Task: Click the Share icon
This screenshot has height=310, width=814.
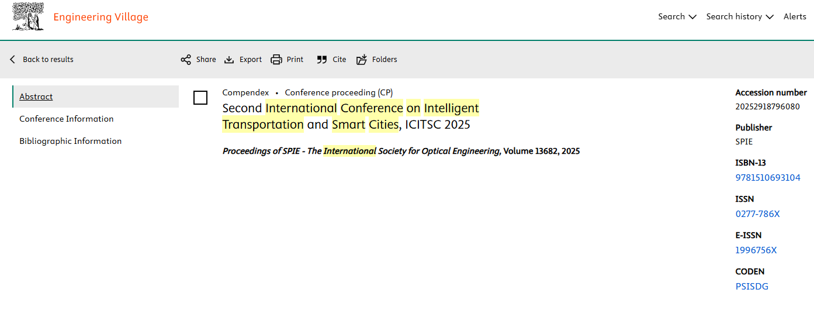Action: click(x=186, y=60)
